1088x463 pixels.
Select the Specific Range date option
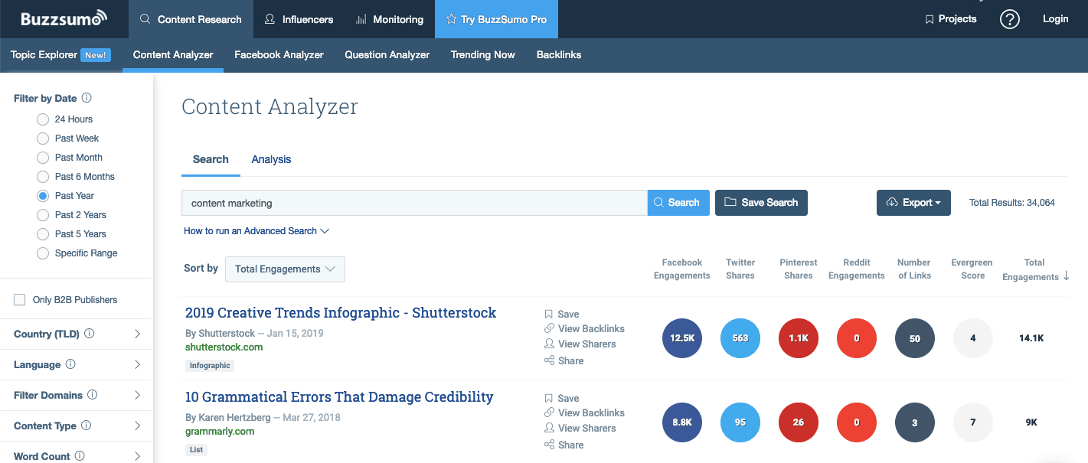point(43,253)
